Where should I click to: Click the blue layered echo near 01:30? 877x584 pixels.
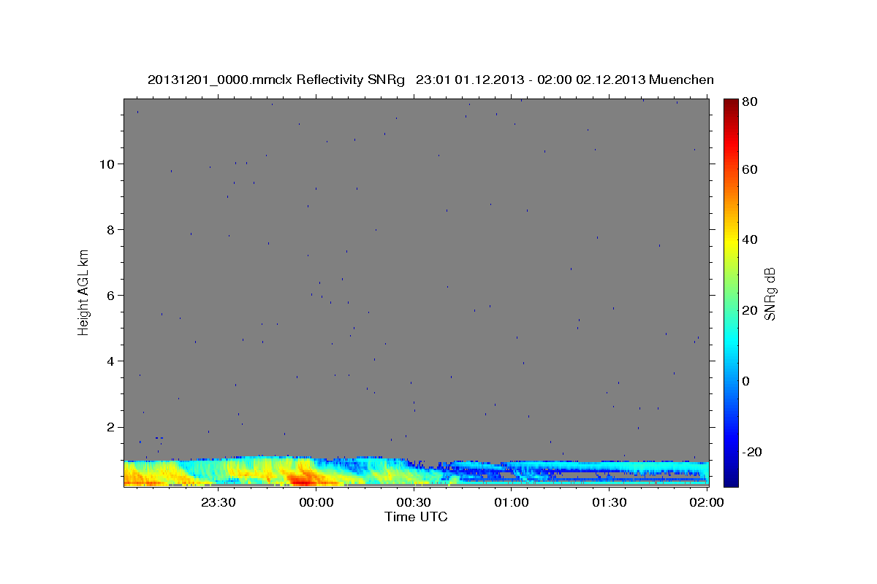610,471
